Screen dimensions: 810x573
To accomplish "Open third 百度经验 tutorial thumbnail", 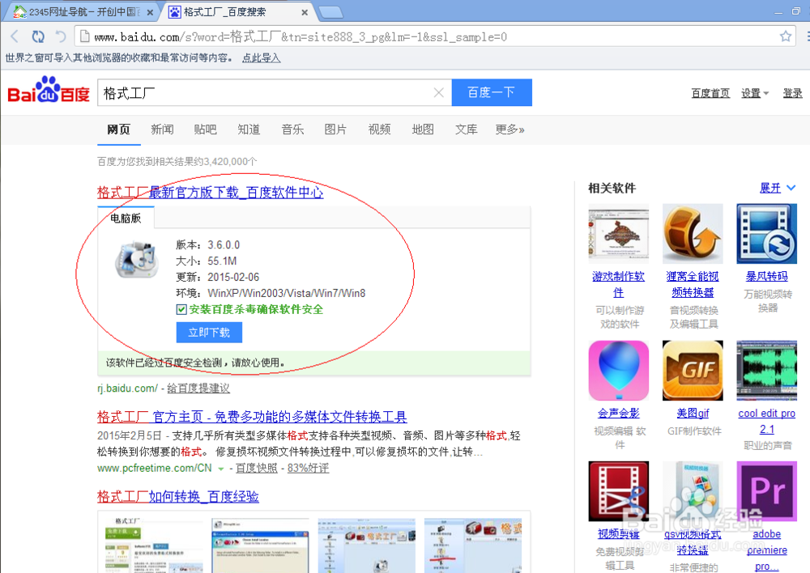I will tap(366, 545).
